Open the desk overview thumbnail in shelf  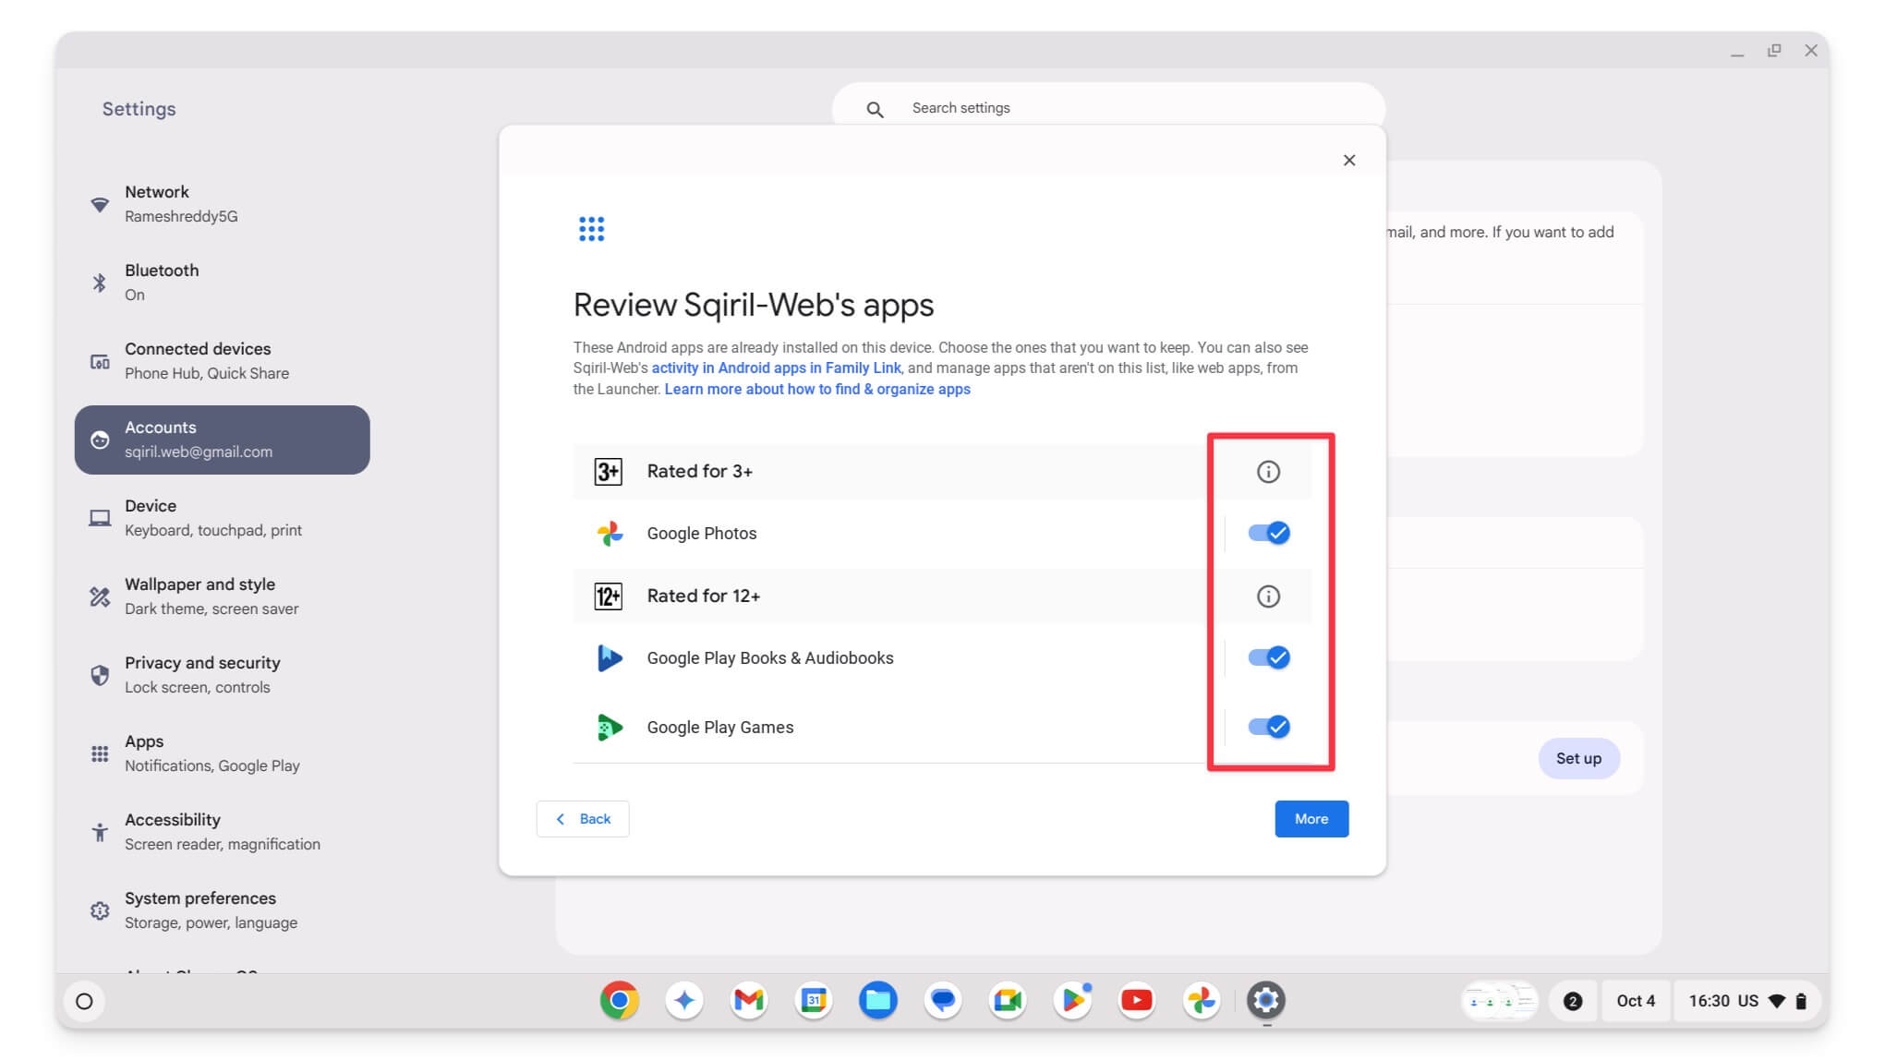coord(1500,1001)
